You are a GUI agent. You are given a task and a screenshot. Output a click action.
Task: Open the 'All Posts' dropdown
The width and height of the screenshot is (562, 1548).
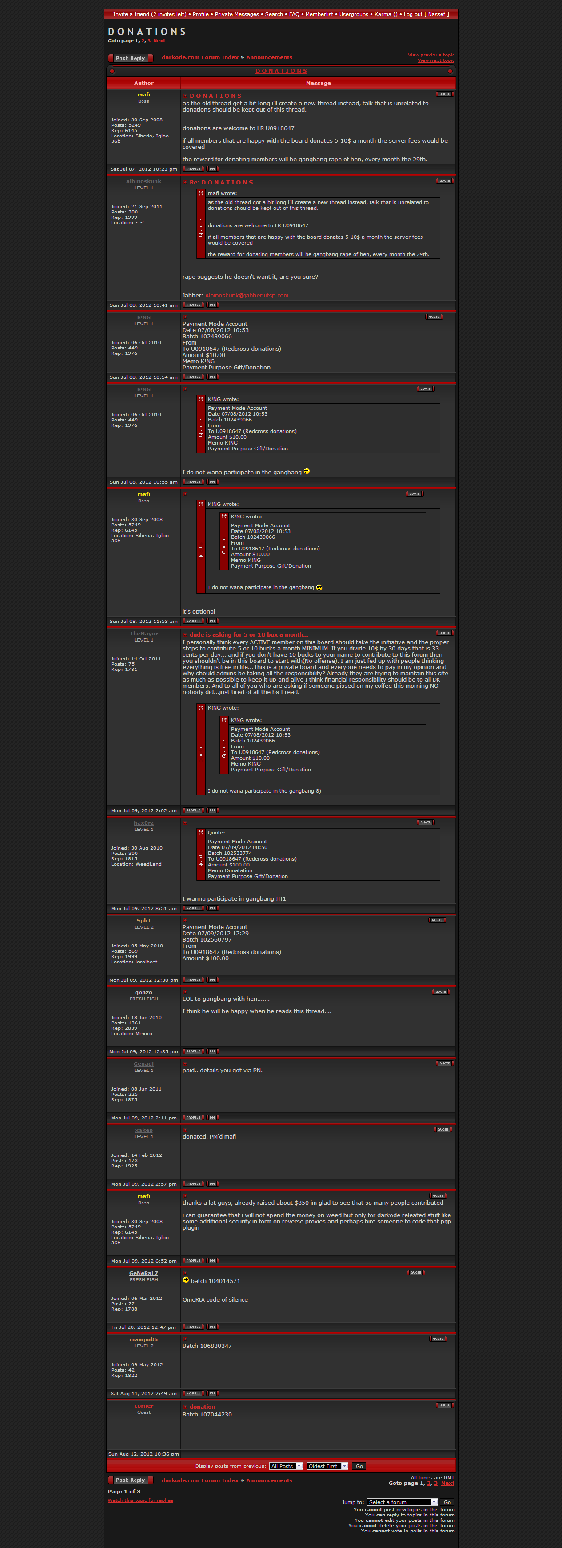tap(286, 1466)
